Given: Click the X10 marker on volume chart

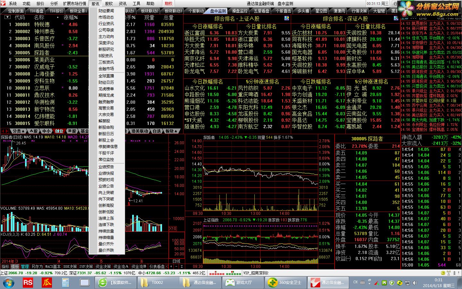Looking at the screenshot, I should point(173,229).
